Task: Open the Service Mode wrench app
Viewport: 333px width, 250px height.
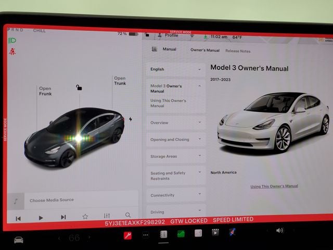Action: tap(128, 235)
